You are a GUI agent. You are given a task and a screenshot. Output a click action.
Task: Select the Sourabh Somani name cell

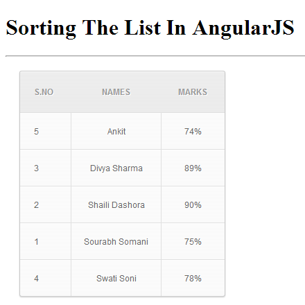coord(116,241)
